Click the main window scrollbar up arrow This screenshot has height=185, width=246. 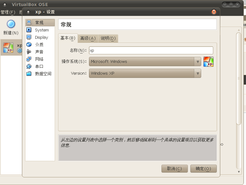pyautogui.click(x=239, y=30)
